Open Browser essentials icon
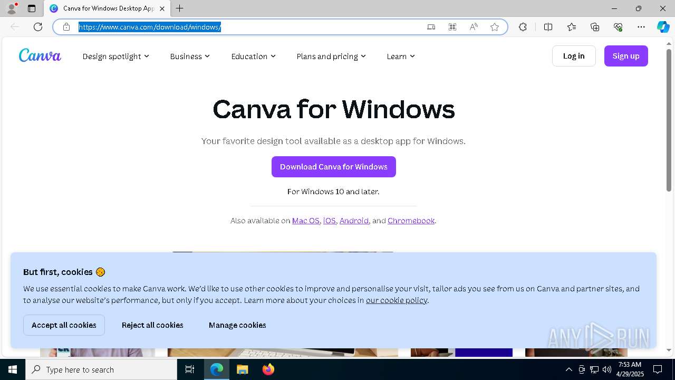This screenshot has width=675, height=380. (x=618, y=27)
